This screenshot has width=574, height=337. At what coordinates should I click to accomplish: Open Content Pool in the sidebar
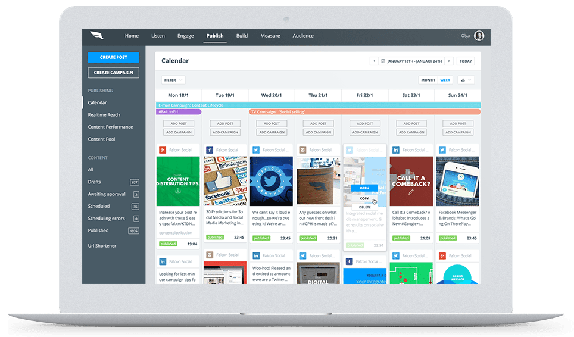(101, 139)
